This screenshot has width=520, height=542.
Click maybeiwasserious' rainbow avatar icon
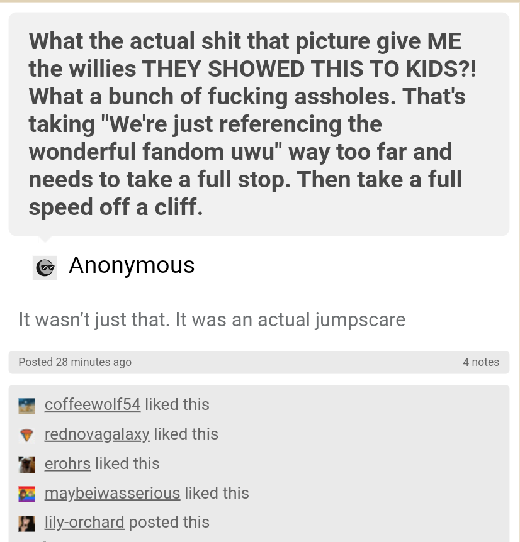pos(26,494)
